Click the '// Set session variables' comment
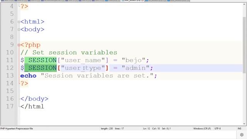Screen dimensions: 247x139 pos(69,53)
